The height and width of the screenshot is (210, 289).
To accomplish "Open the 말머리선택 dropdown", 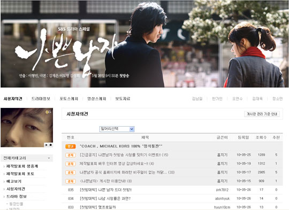I will click(x=117, y=129).
